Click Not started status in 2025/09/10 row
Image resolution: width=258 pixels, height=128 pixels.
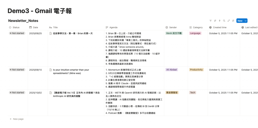[x=17, y=70]
